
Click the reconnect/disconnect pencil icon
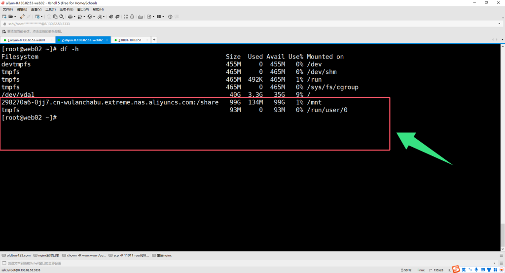(23, 16)
